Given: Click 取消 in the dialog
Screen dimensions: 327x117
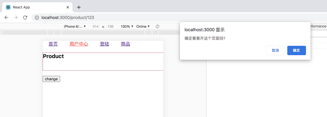Looking at the screenshot, I should [275, 51].
